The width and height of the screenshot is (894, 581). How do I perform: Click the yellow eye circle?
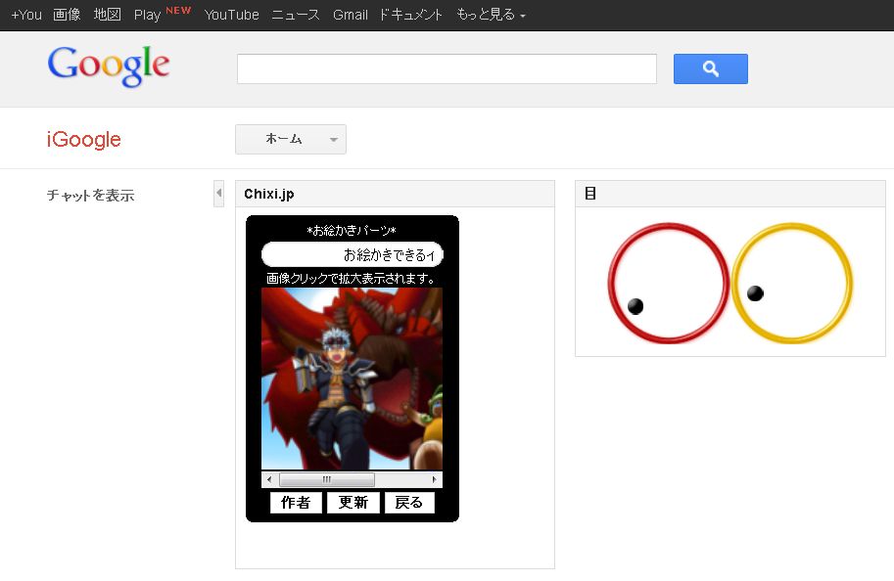point(792,284)
